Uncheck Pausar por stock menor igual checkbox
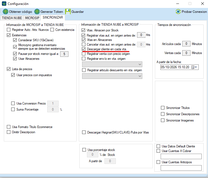Viewport: 208px width, 178px height. tap(15, 54)
